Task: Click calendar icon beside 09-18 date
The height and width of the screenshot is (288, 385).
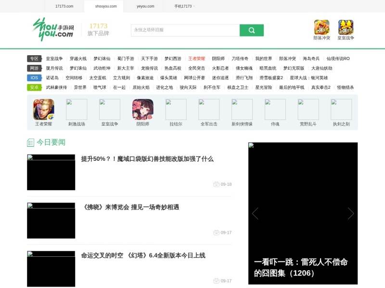Action: click(216, 184)
